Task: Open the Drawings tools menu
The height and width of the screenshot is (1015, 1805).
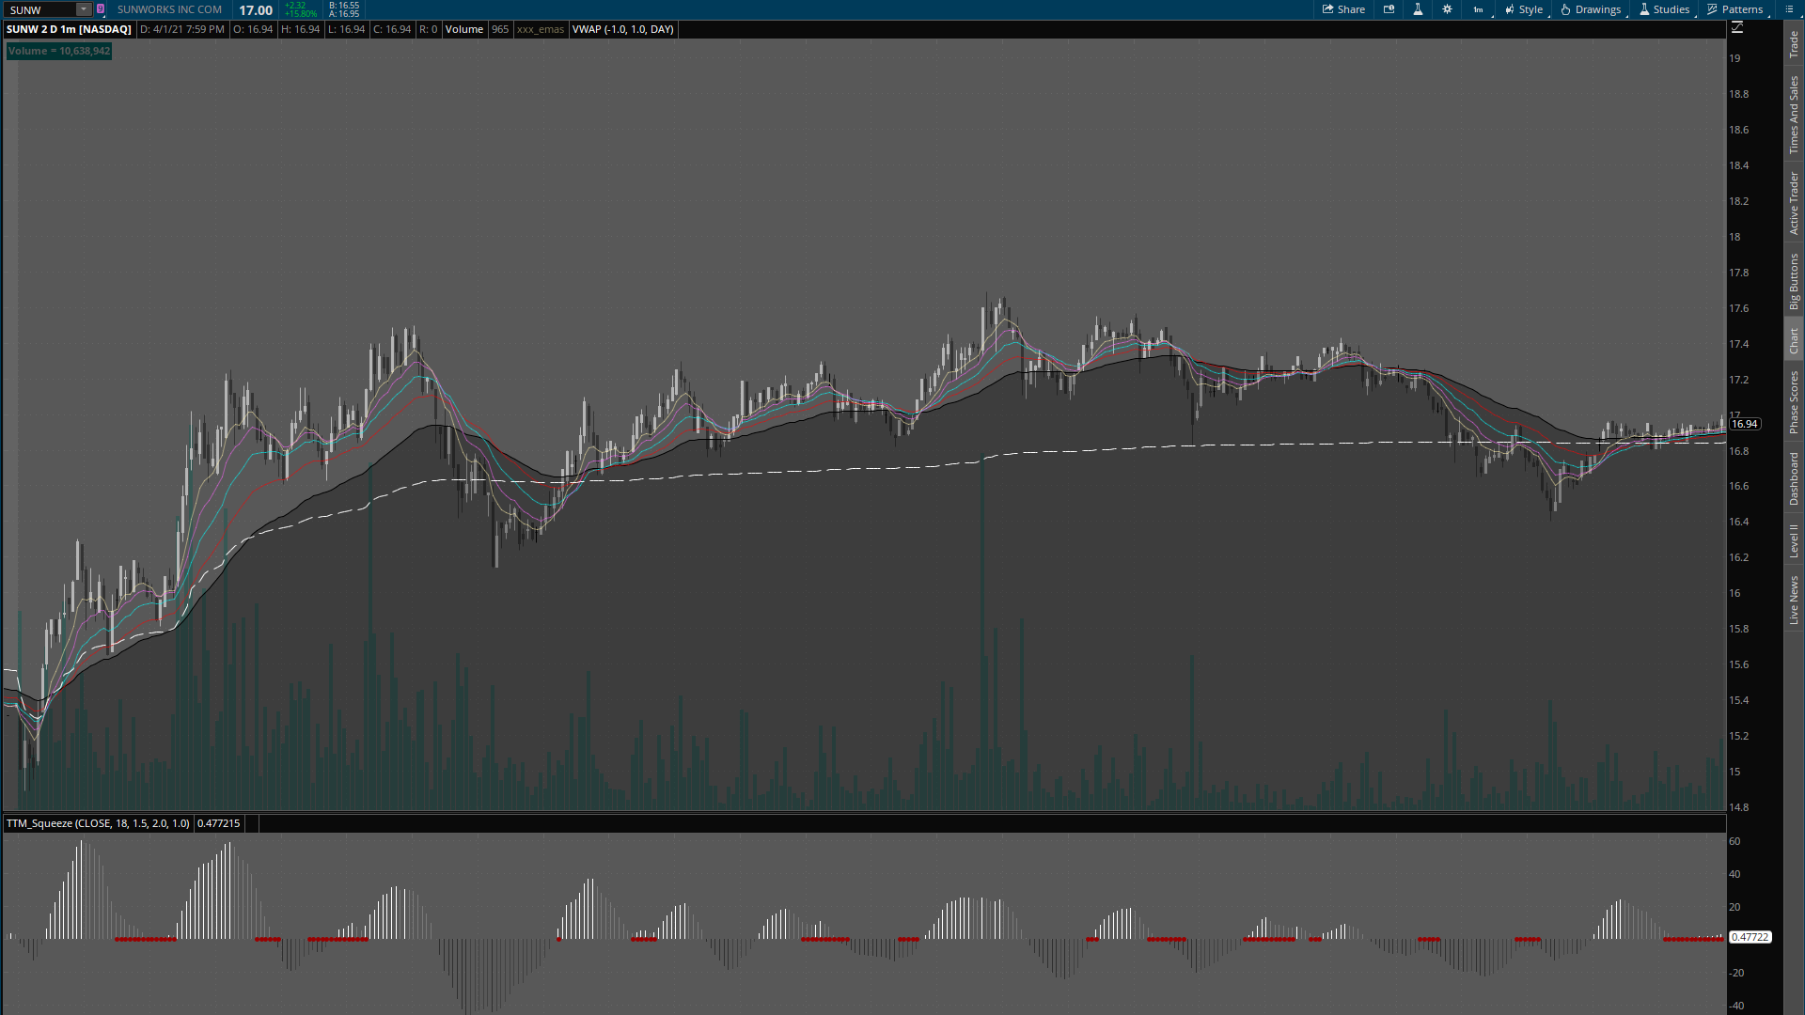Action: click(1591, 9)
